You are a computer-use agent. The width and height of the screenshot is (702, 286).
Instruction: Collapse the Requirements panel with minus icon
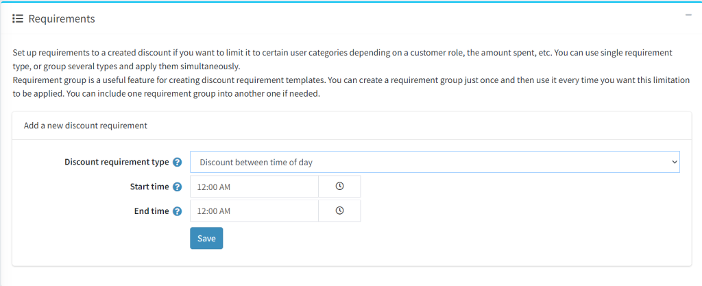(x=688, y=15)
